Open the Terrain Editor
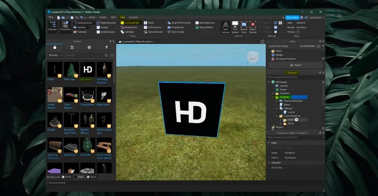378x196 pixels. pyautogui.click(x=204, y=27)
